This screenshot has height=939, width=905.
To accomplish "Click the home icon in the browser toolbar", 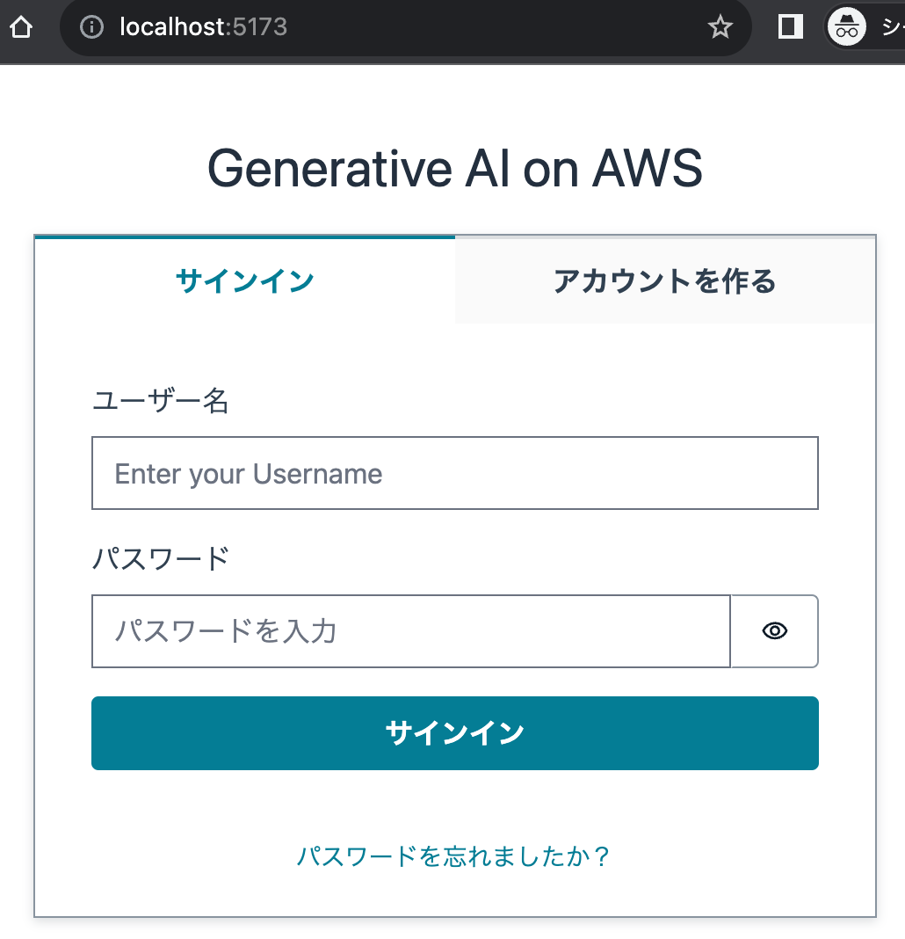I will click(x=20, y=26).
